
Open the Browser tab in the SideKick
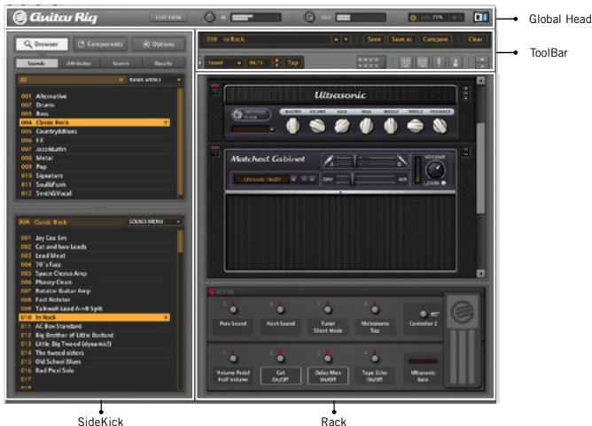tap(42, 44)
